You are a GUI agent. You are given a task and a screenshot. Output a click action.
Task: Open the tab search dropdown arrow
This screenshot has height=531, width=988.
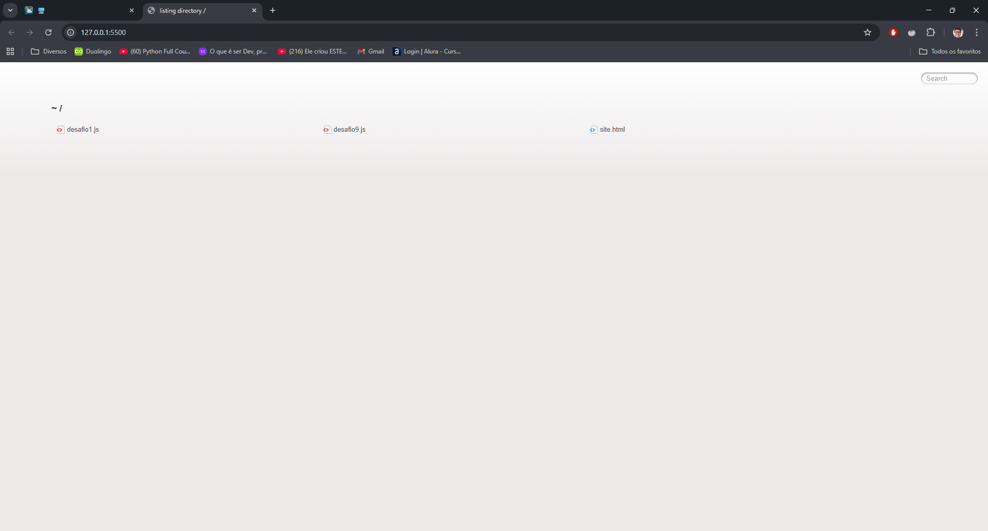[10, 10]
